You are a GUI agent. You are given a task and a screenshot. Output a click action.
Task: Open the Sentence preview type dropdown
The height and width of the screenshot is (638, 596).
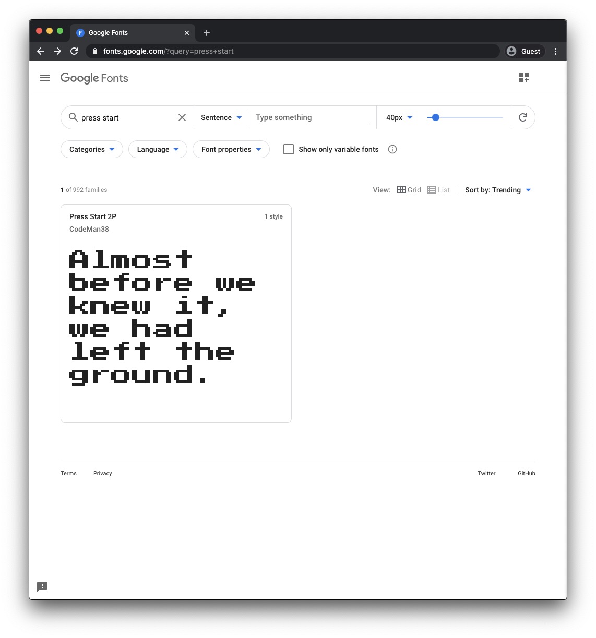pyautogui.click(x=221, y=117)
